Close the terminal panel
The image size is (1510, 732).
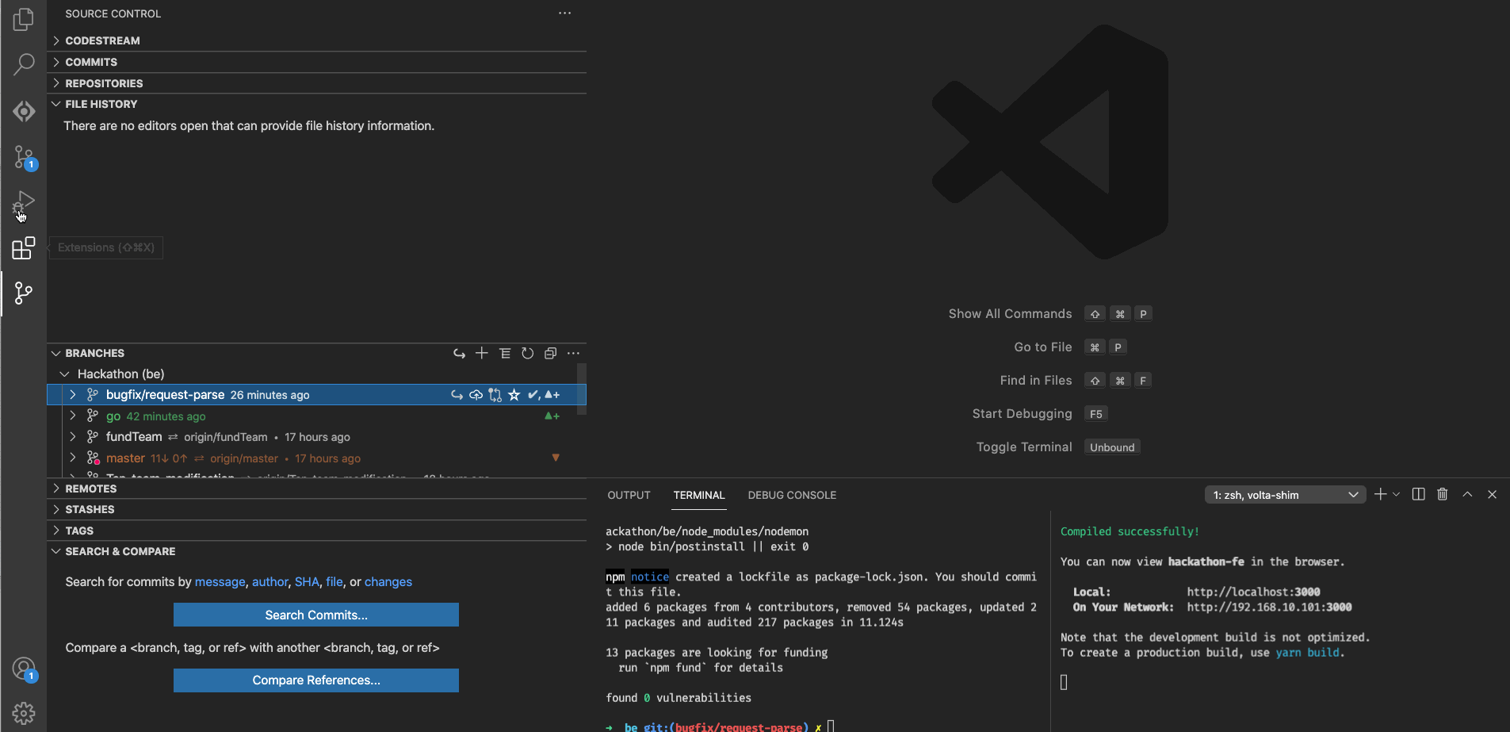1492,494
